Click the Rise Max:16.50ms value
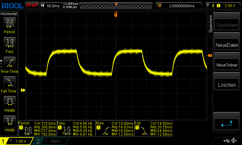242x145 pixels. click(123, 131)
